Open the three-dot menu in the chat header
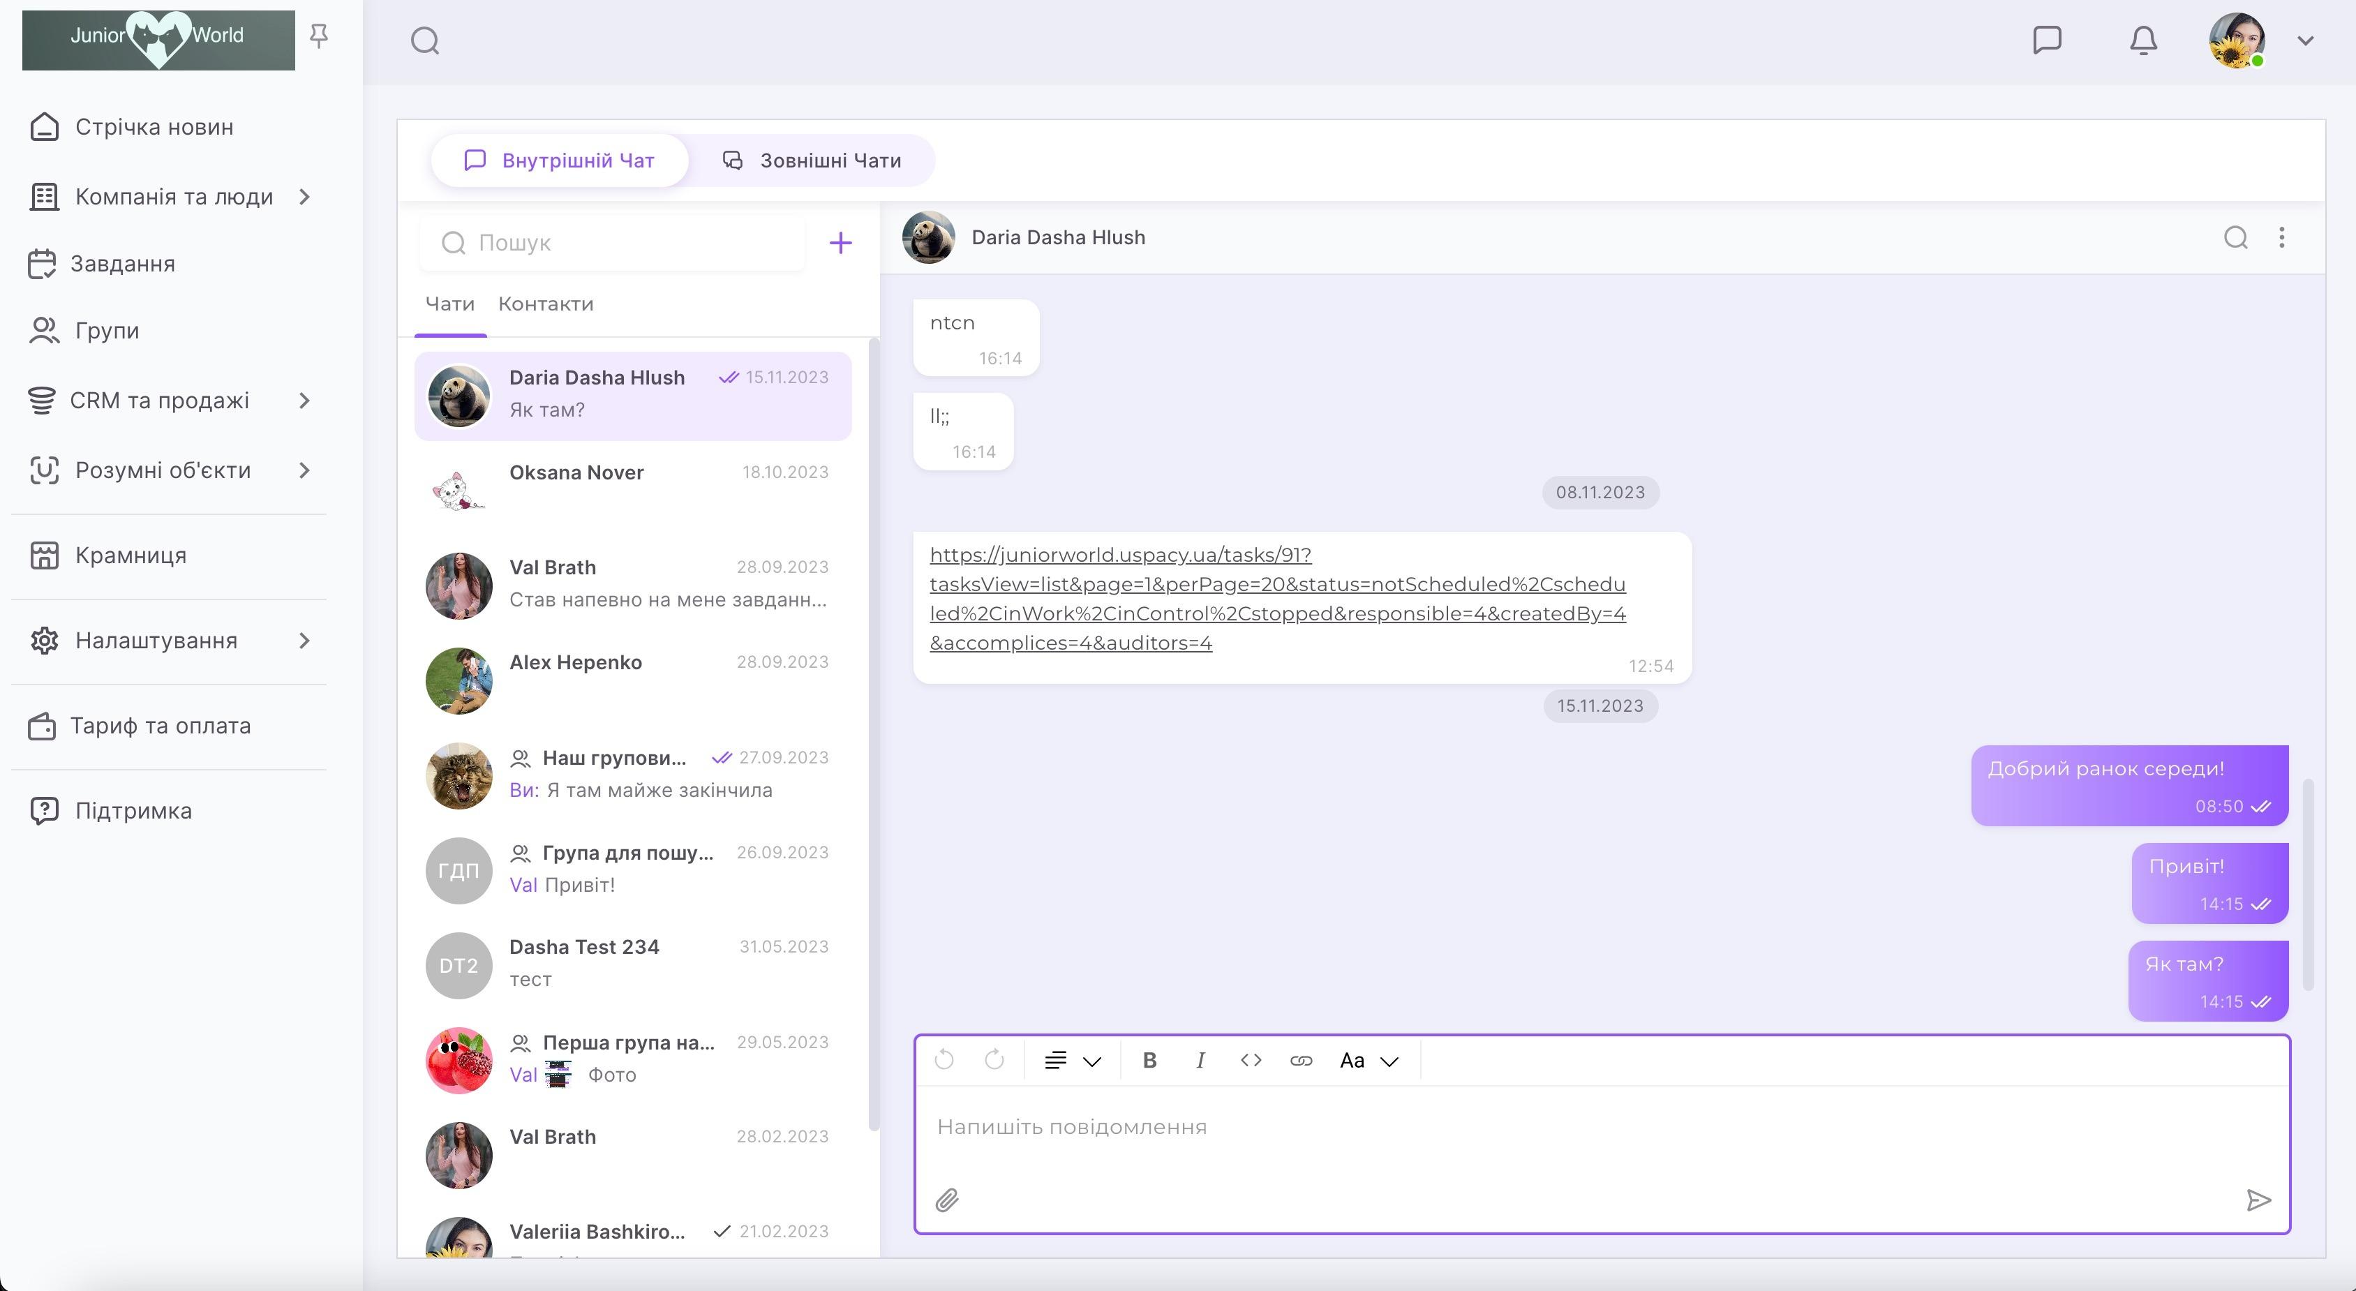This screenshot has width=2356, height=1291. [2281, 238]
